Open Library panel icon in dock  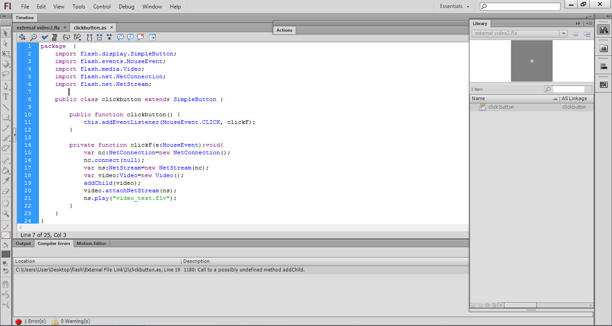pos(603,30)
